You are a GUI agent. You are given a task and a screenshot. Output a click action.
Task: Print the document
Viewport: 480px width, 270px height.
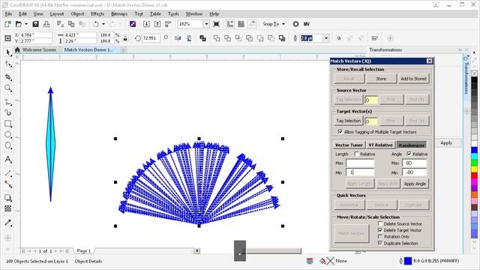[46, 24]
